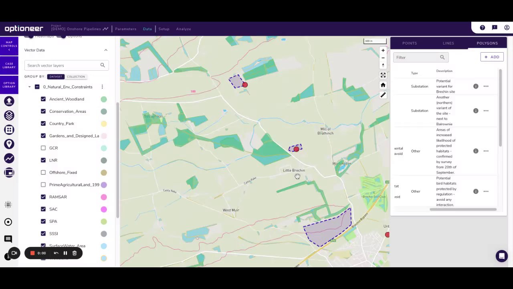This screenshot has width=513, height=289.
Task: Open the add-location pin icon in sidebar
Action: click(x=9, y=144)
